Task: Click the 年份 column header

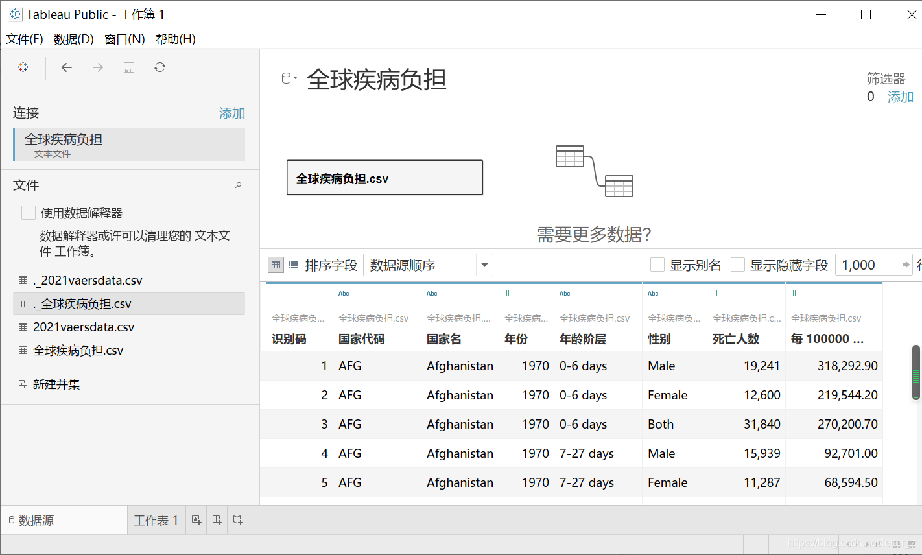Action: 516,339
